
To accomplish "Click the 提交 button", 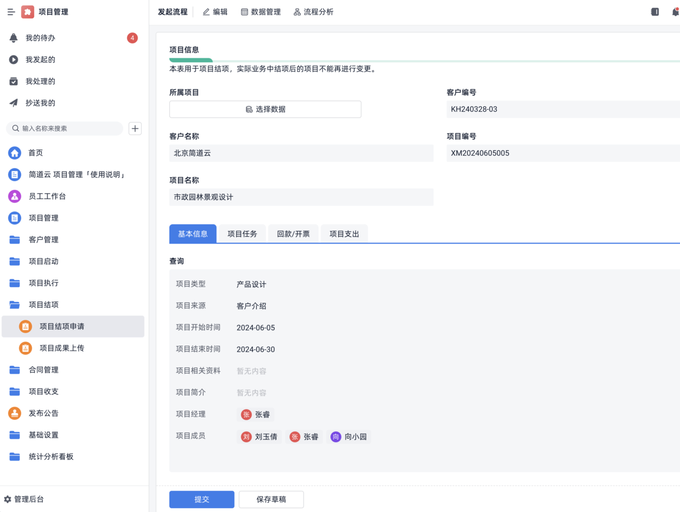I will pyautogui.click(x=202, y=500).
